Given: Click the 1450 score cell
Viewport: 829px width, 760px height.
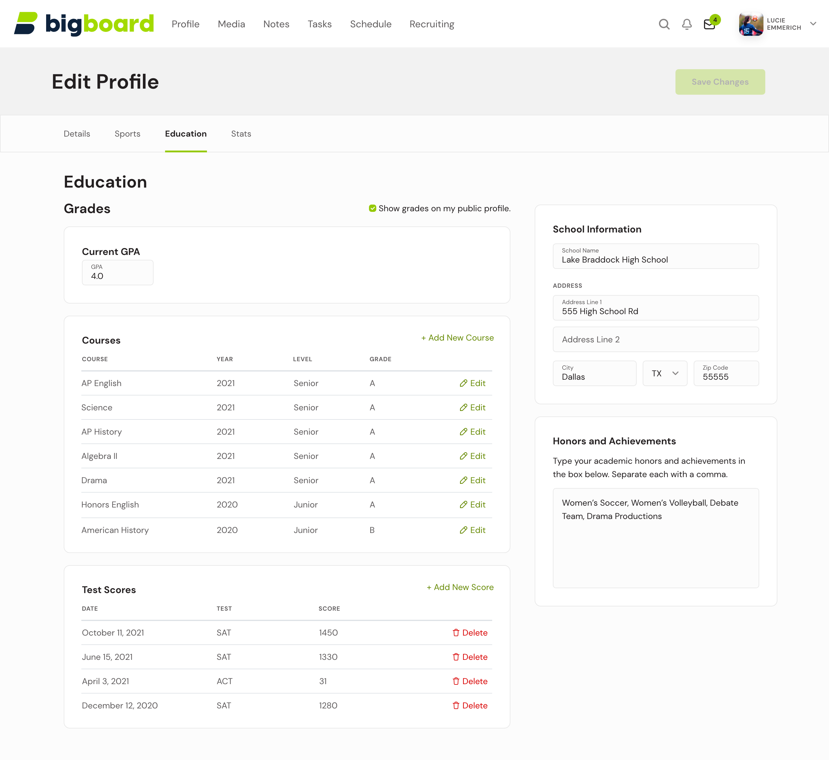Looking at the screenshot, I should [328, 633].
